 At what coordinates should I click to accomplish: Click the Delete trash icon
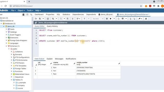tap(73, 19)
